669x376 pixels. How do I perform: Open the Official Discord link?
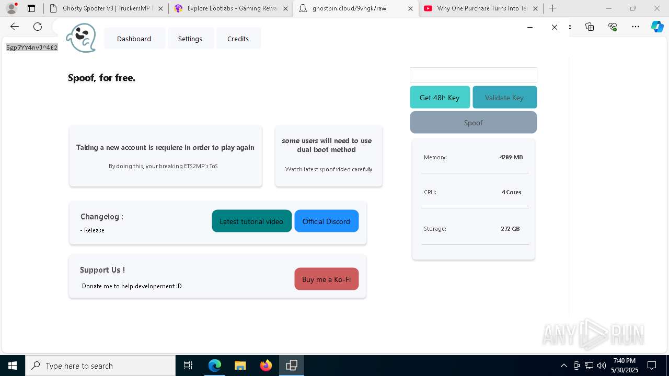pos(326,221)
